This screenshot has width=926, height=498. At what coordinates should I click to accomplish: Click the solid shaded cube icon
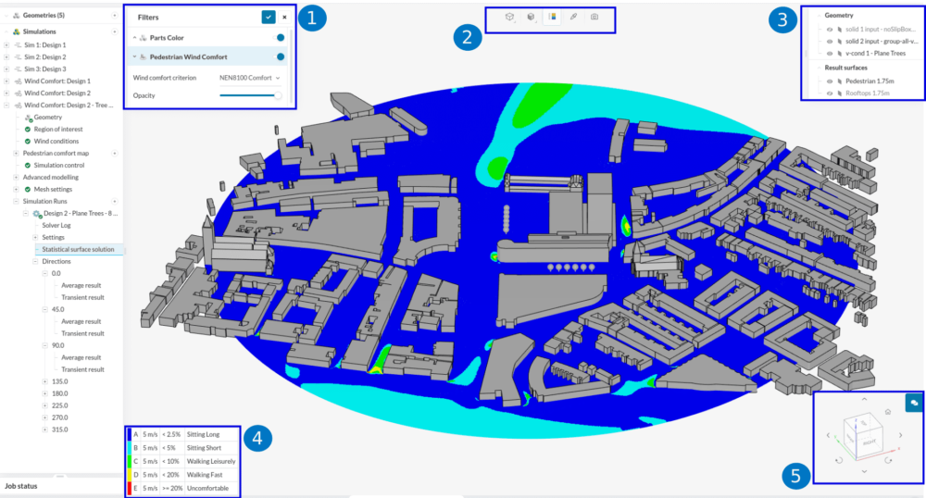point(531,18)
